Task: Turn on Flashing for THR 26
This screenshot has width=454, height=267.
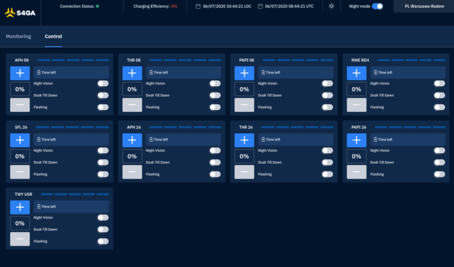Action: pos(327,174)
